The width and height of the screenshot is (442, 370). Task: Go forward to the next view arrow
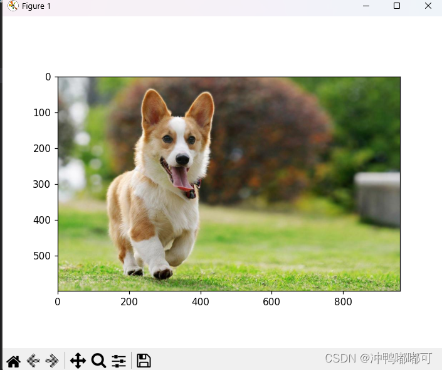coord(52,361)
